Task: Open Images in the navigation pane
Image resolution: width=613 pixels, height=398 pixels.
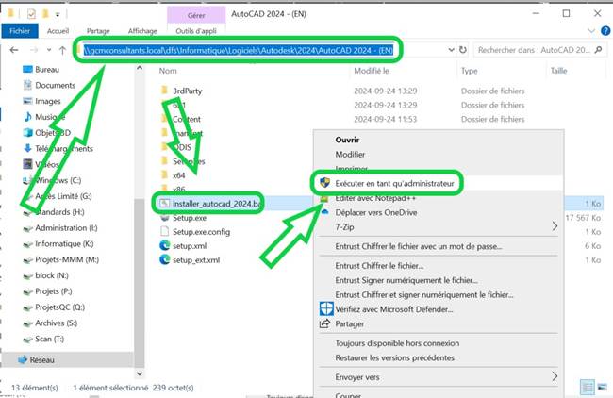Action: pyautogui.click(x=48, y=101)
